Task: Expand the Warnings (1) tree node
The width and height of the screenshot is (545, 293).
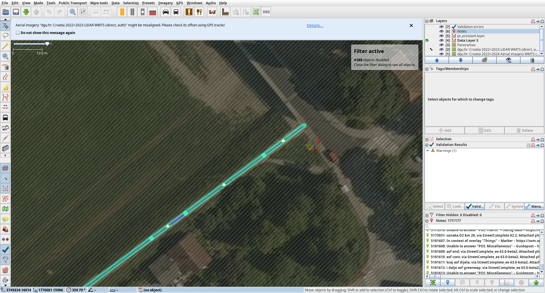Action: tap(428, 151)
